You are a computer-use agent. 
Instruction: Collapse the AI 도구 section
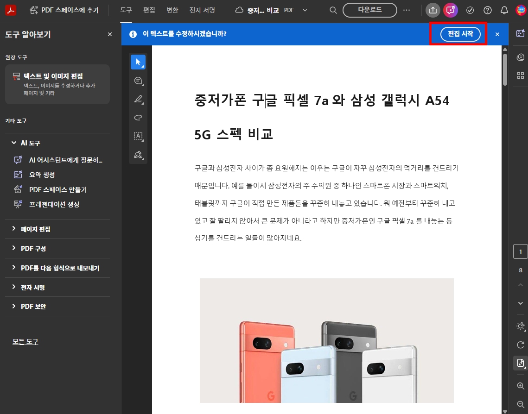[14, 143]
